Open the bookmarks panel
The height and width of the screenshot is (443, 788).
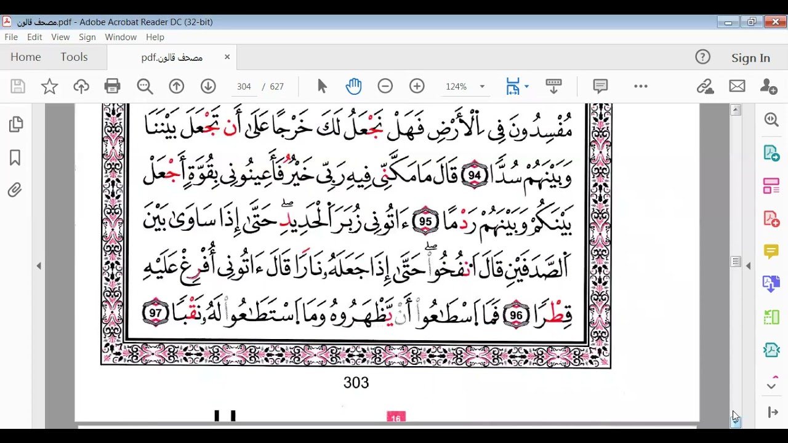point(15,158)
